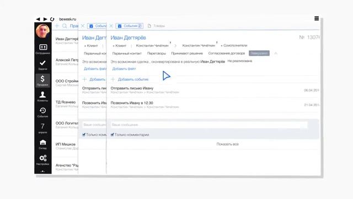353x199 pixels.
Task: Click the deal title Иван Дегтярёв in front panel
Action: (128, 38)
